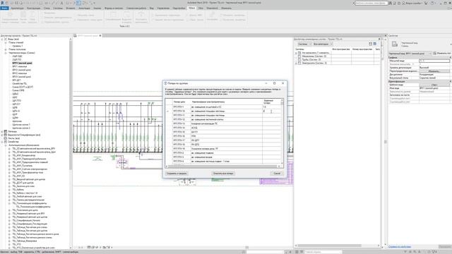The image size is (452, 254).
Task: Open the Системы dropdown in System Browser
Action: (304, 44)
